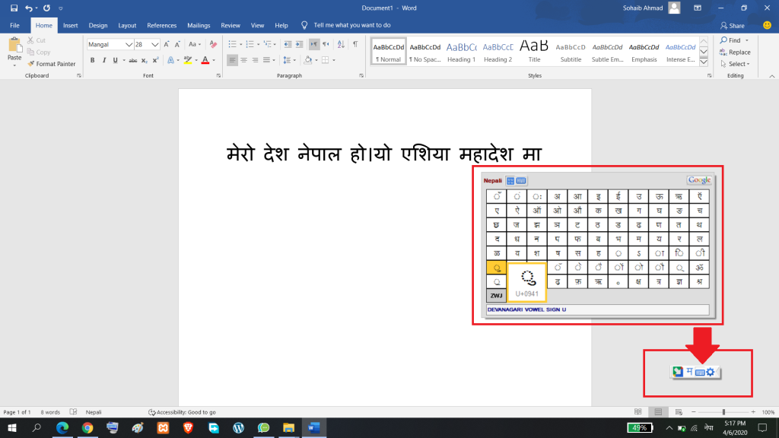Open Microsoft Edge from taskbar
The height and width of the screenshot is (438, 779).
pos(62,427)
